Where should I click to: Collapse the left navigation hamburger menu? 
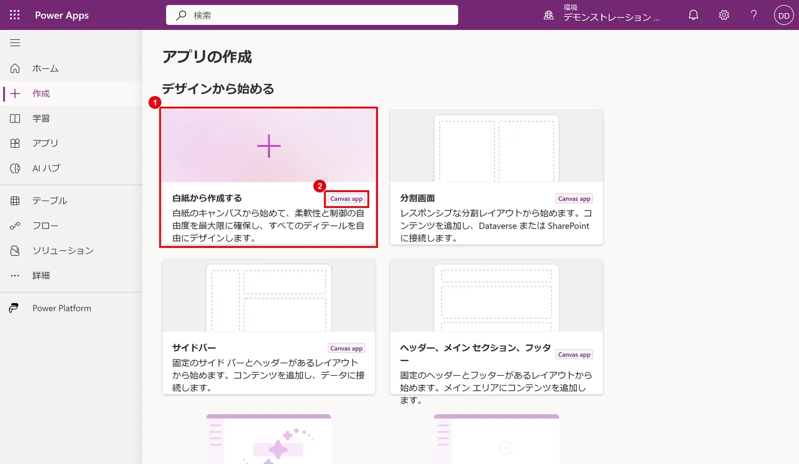pyautogui.click(x=15, y=43)
